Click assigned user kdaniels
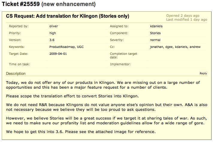The width and height of the screenshot is (213, 142). 156,26
